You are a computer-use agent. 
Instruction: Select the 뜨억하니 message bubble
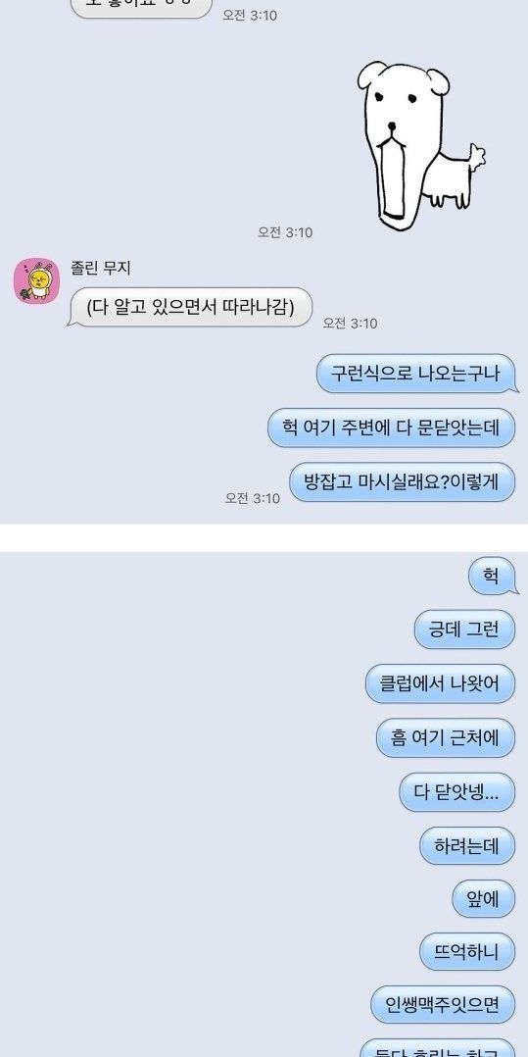[468, 951]
